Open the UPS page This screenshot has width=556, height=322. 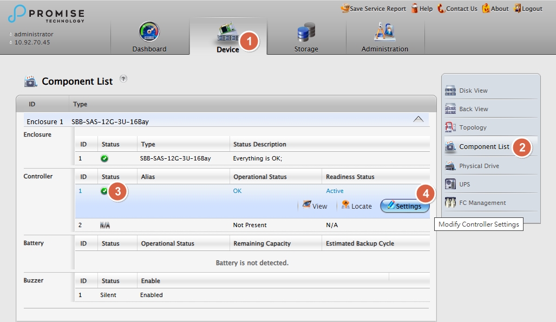[x=464, y=184]
